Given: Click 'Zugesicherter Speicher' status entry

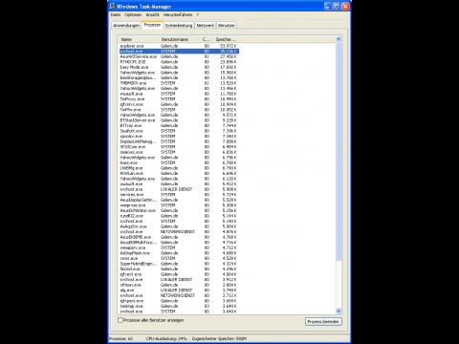Looking at the screenshot, I should (219, 338).
